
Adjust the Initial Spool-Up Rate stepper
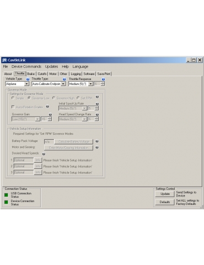96,108
